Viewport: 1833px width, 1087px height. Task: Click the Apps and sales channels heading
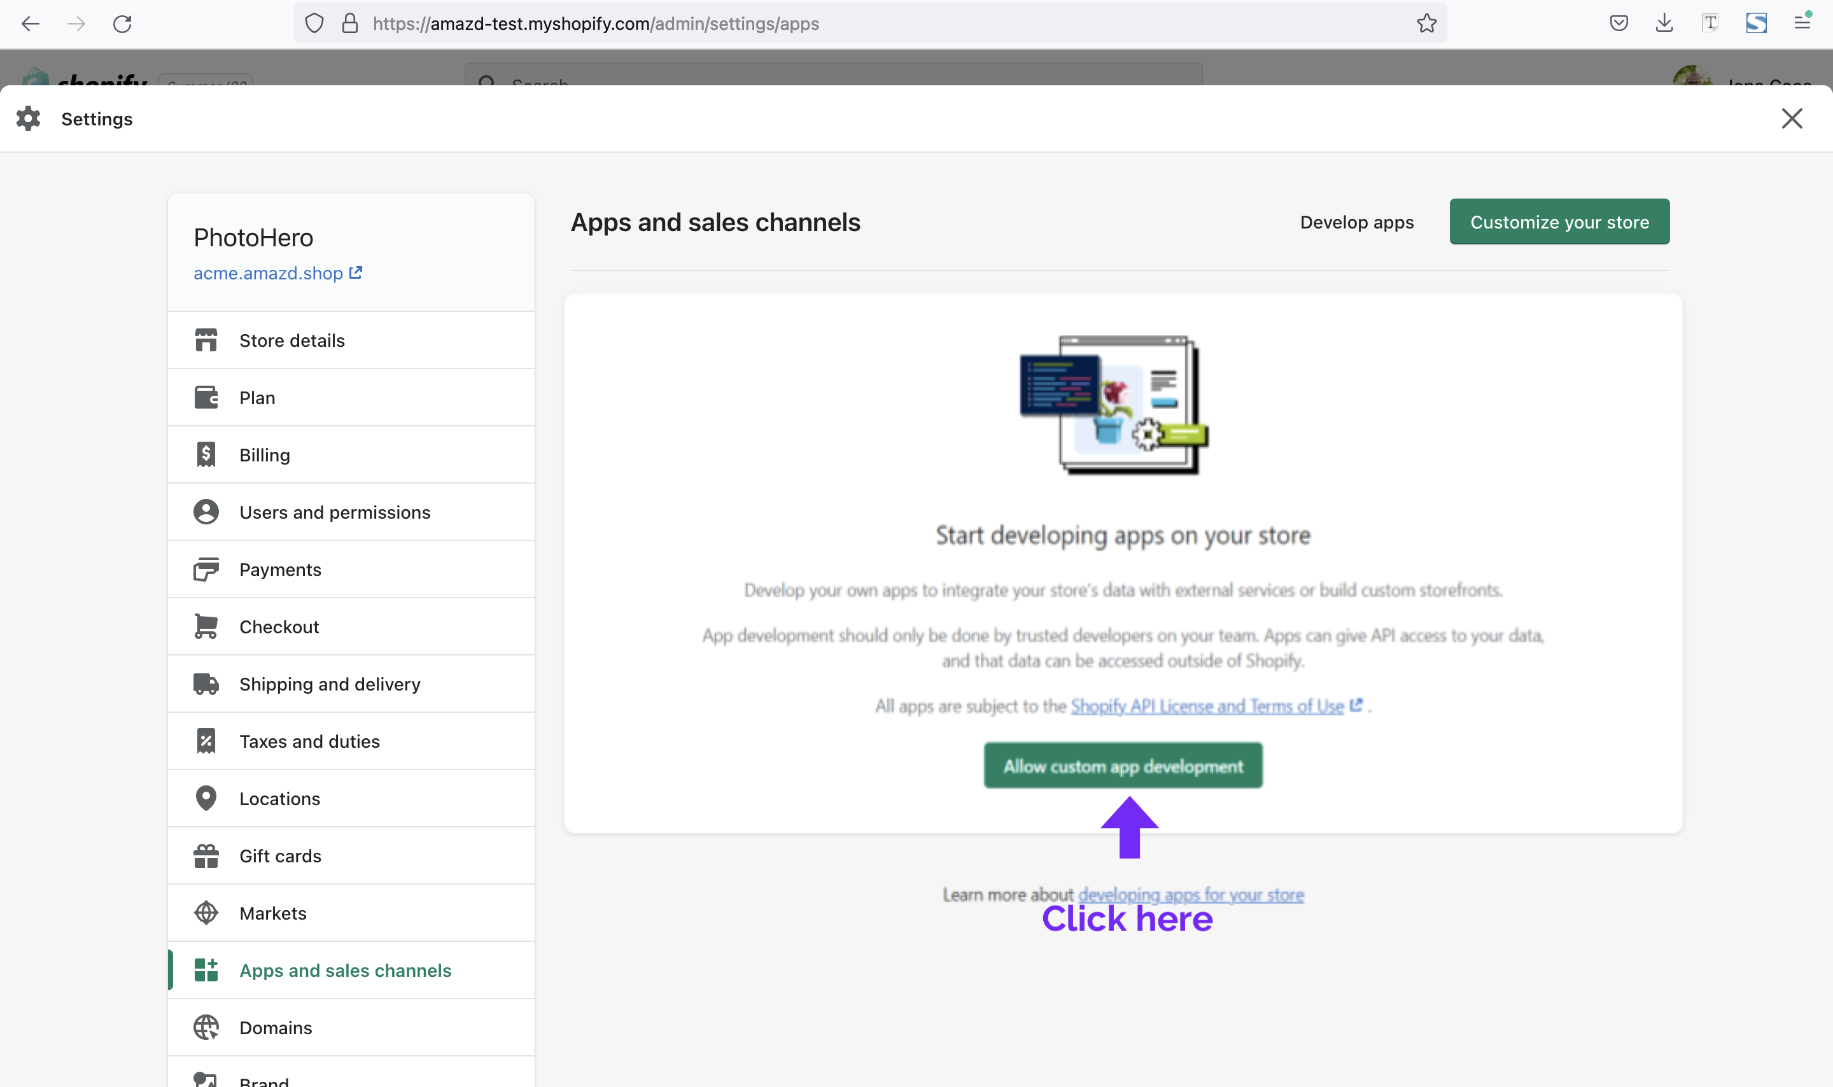(x=715, y=222)
